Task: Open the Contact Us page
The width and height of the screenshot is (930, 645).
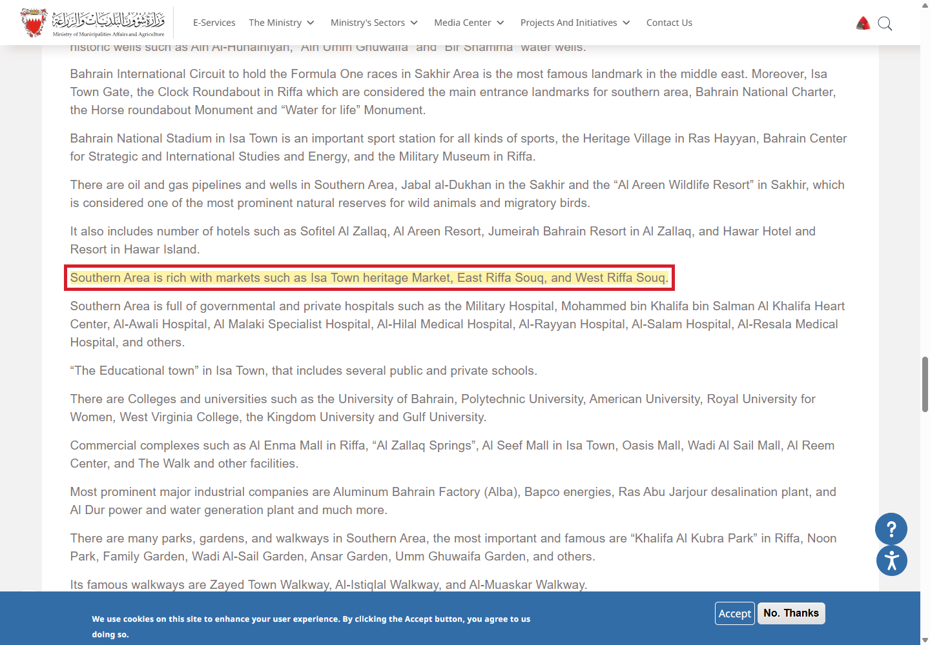Action: (x=669, y=23)
